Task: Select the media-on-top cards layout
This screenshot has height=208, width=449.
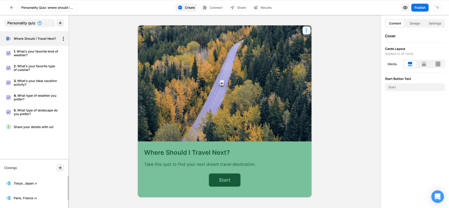Action: 410,64
